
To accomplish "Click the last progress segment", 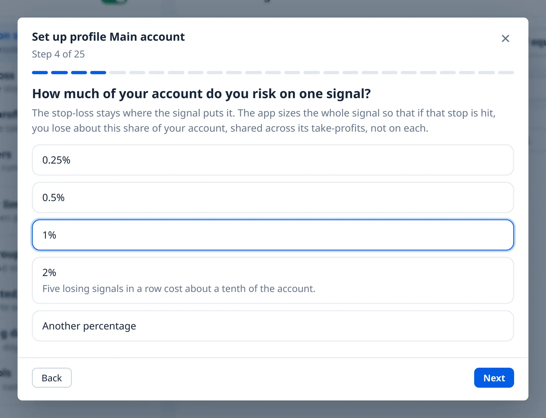I will click(x=506, y=73).
